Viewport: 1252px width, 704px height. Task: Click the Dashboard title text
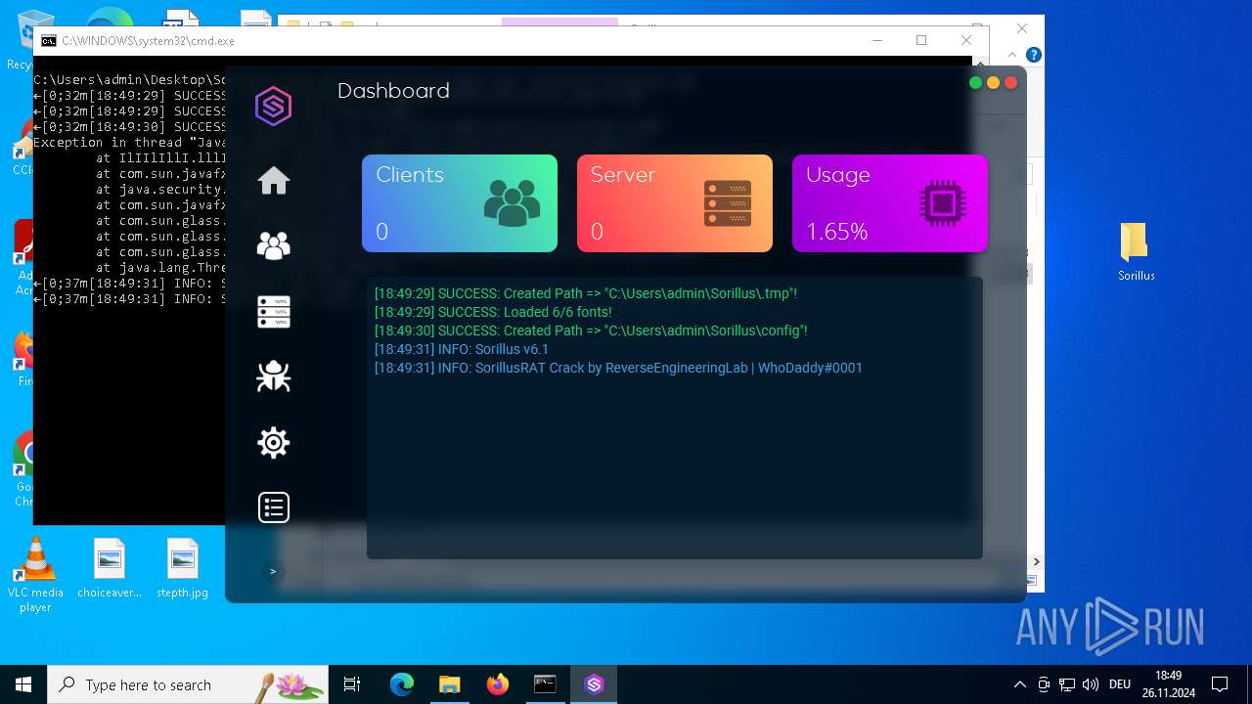point(393,91)
